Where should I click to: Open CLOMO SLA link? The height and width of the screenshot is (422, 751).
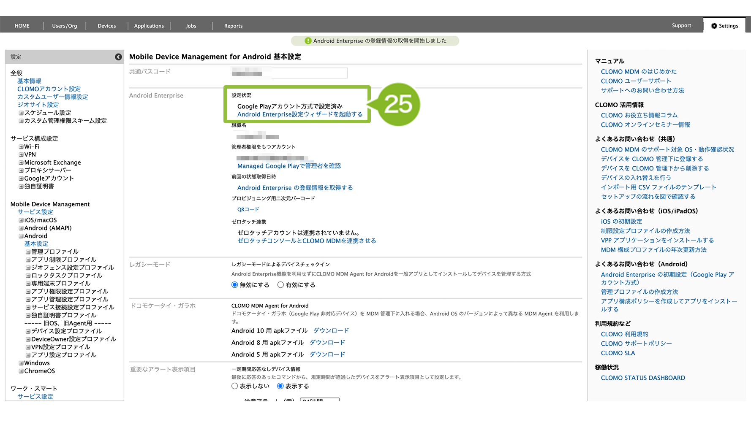tap(618, 353)
